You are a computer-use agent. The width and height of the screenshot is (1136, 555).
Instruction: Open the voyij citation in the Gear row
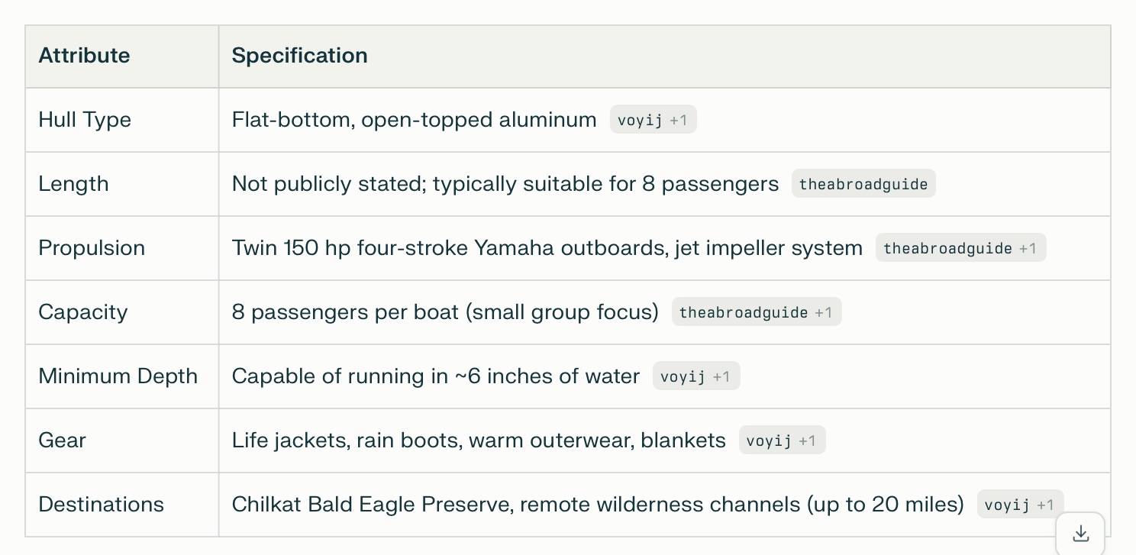coord(782,440)
